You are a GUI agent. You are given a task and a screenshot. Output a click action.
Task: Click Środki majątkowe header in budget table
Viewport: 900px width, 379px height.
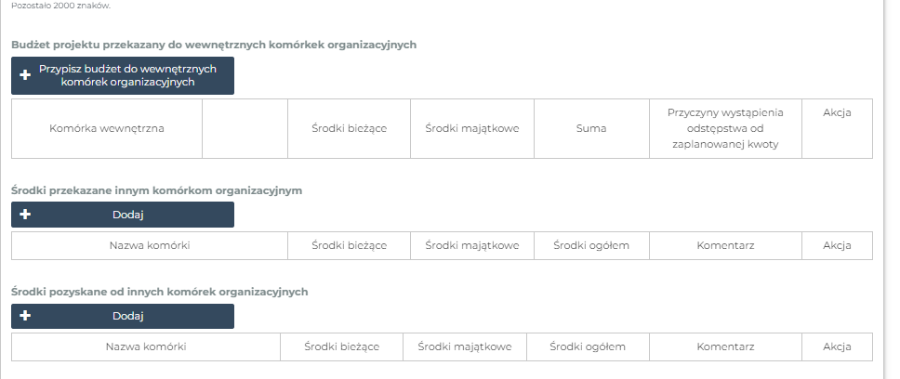[472, 128]
